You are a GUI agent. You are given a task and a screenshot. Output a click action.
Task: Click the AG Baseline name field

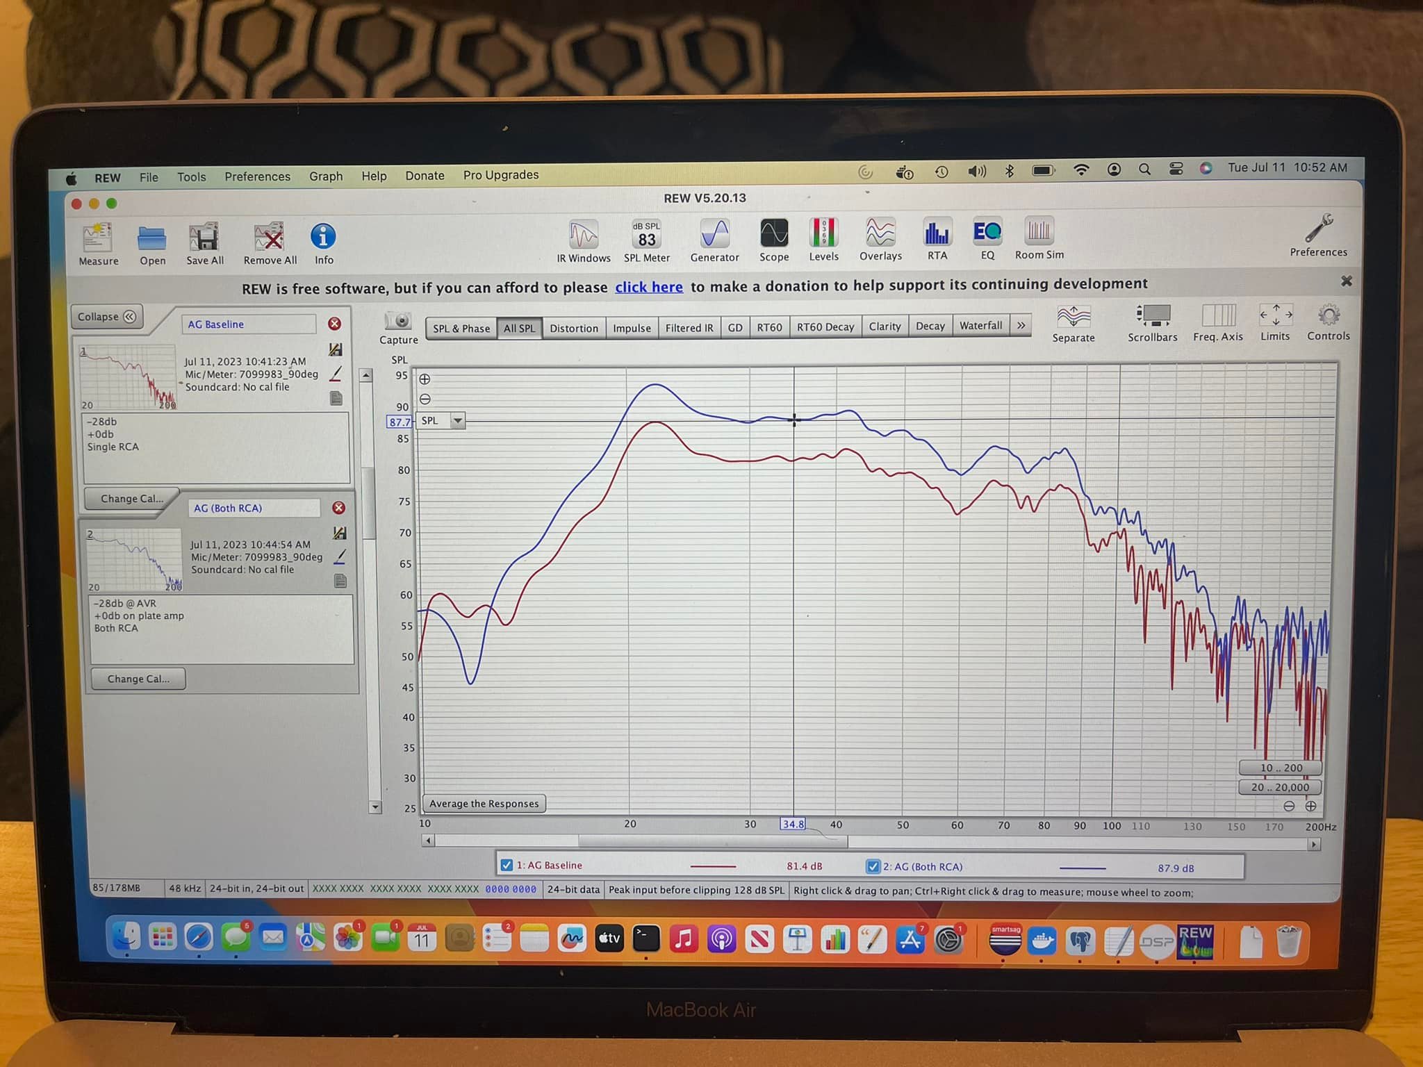pos(249,324)
